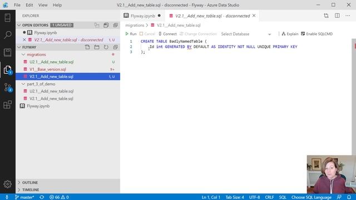Click Ln 1, Col 1 status entry
This screenshot has height=200, width=356.
point(211,197)
